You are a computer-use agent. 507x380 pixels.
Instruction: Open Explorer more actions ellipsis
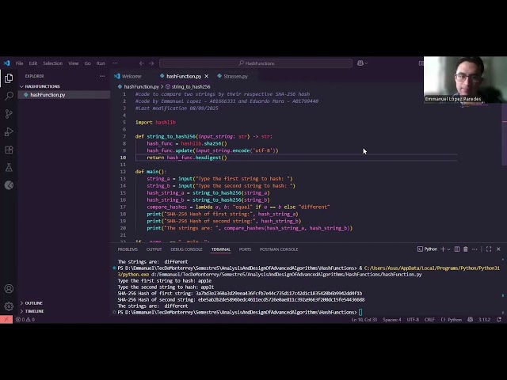pos(102,76)
